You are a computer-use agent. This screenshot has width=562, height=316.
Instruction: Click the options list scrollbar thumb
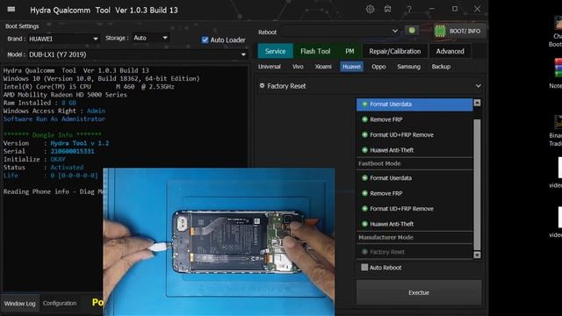pos(477,184)
